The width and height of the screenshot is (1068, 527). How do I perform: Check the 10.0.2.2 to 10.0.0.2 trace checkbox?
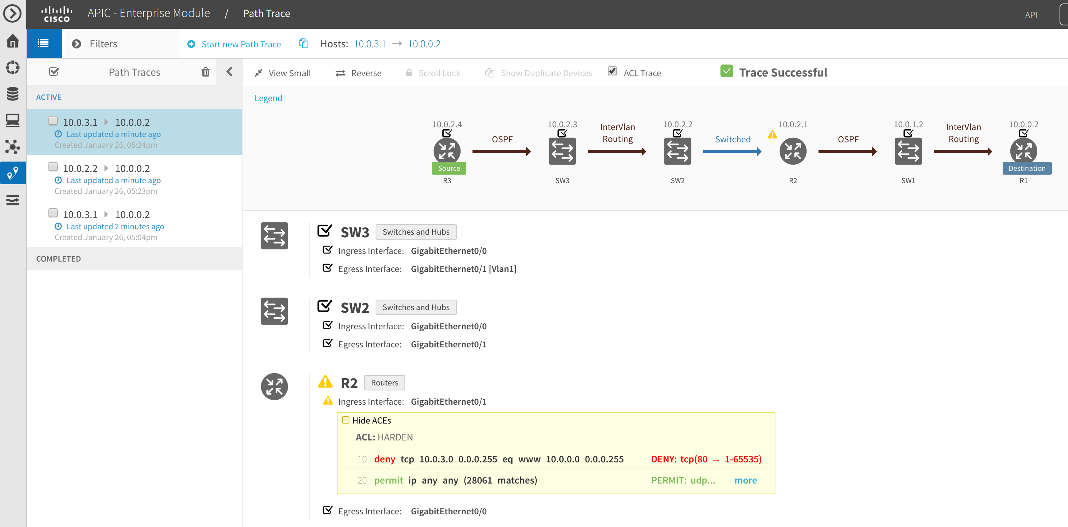coord(53,167)
